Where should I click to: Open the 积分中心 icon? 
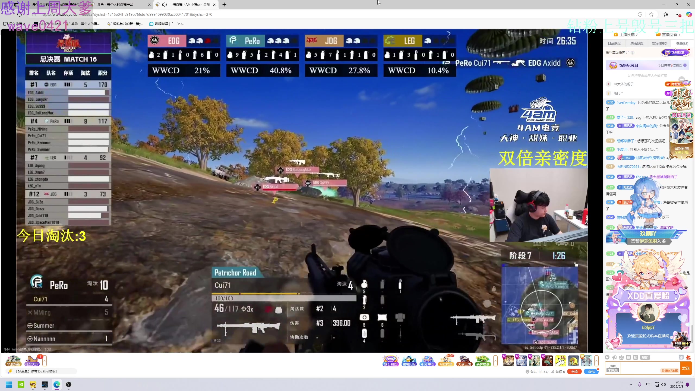[428, 361]
